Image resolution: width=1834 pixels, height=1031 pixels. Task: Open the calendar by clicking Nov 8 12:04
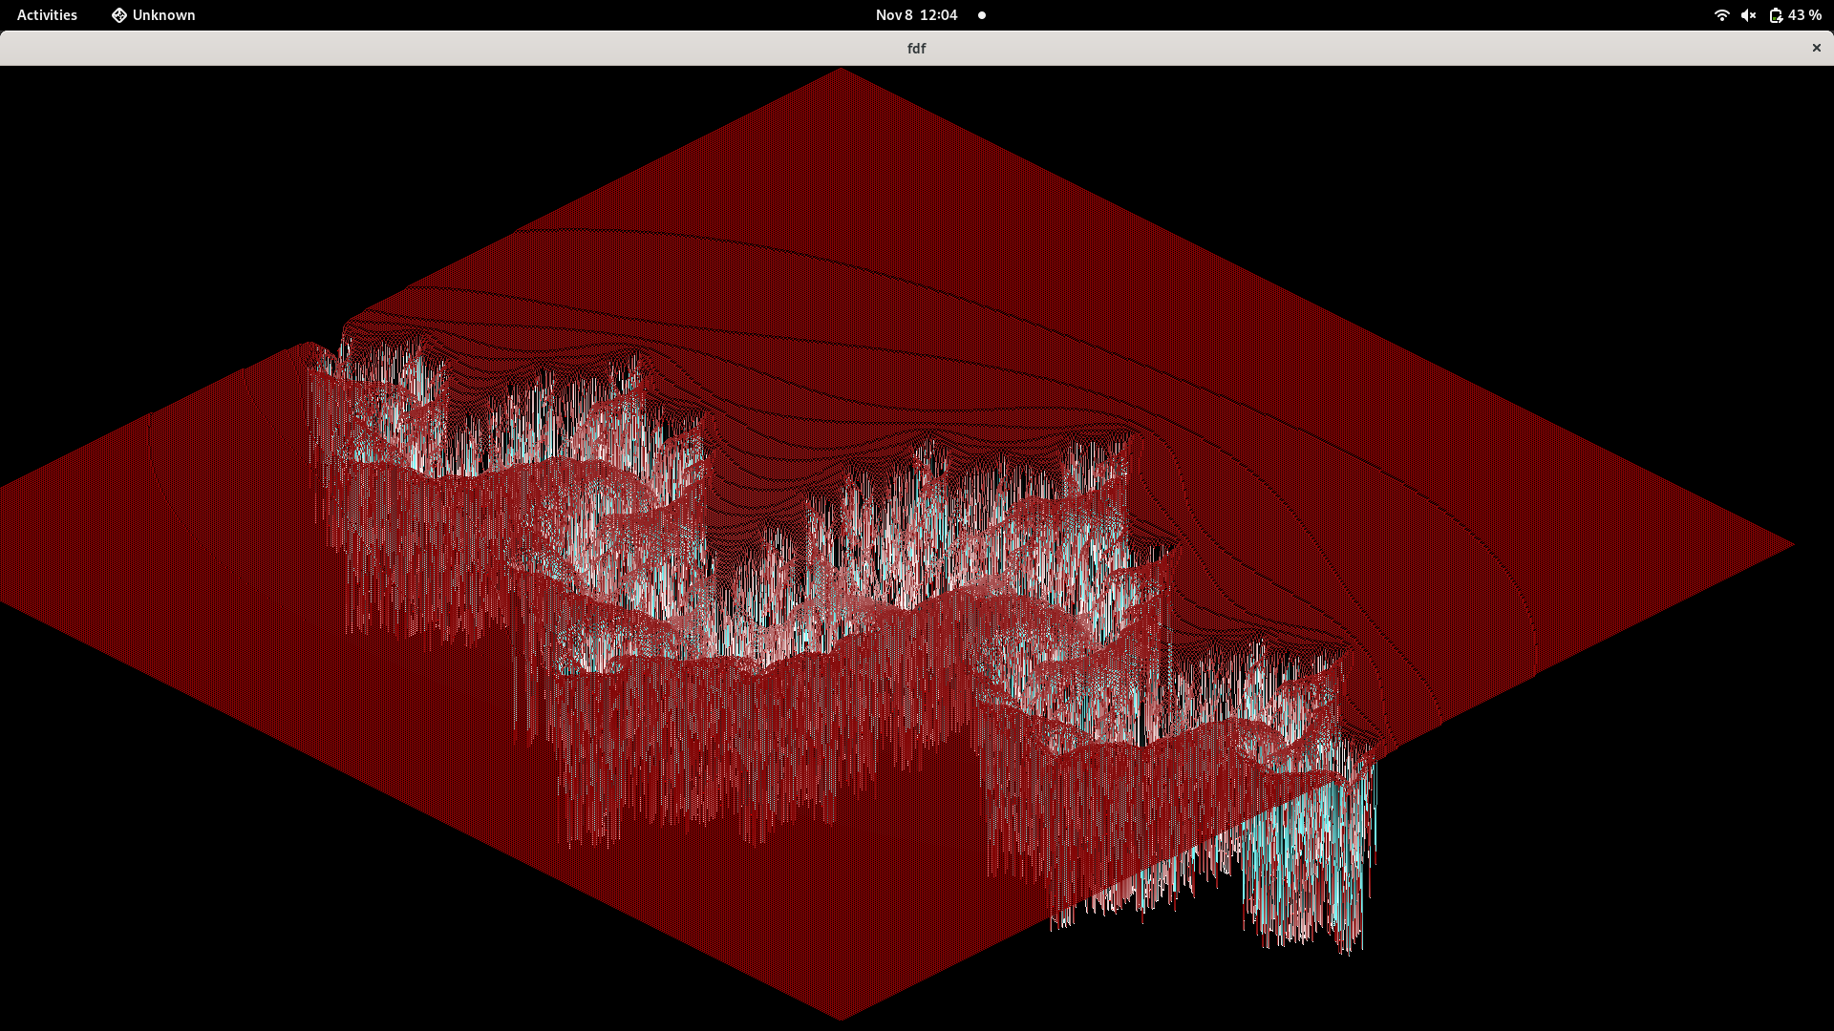pos(915,15)
